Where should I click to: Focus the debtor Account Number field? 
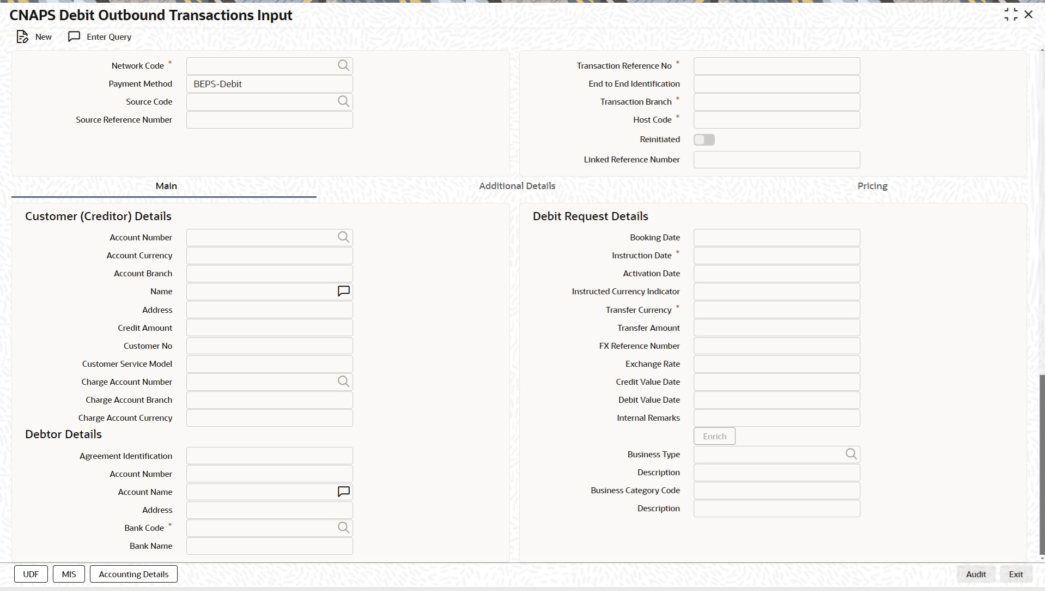tap(270, 474)
